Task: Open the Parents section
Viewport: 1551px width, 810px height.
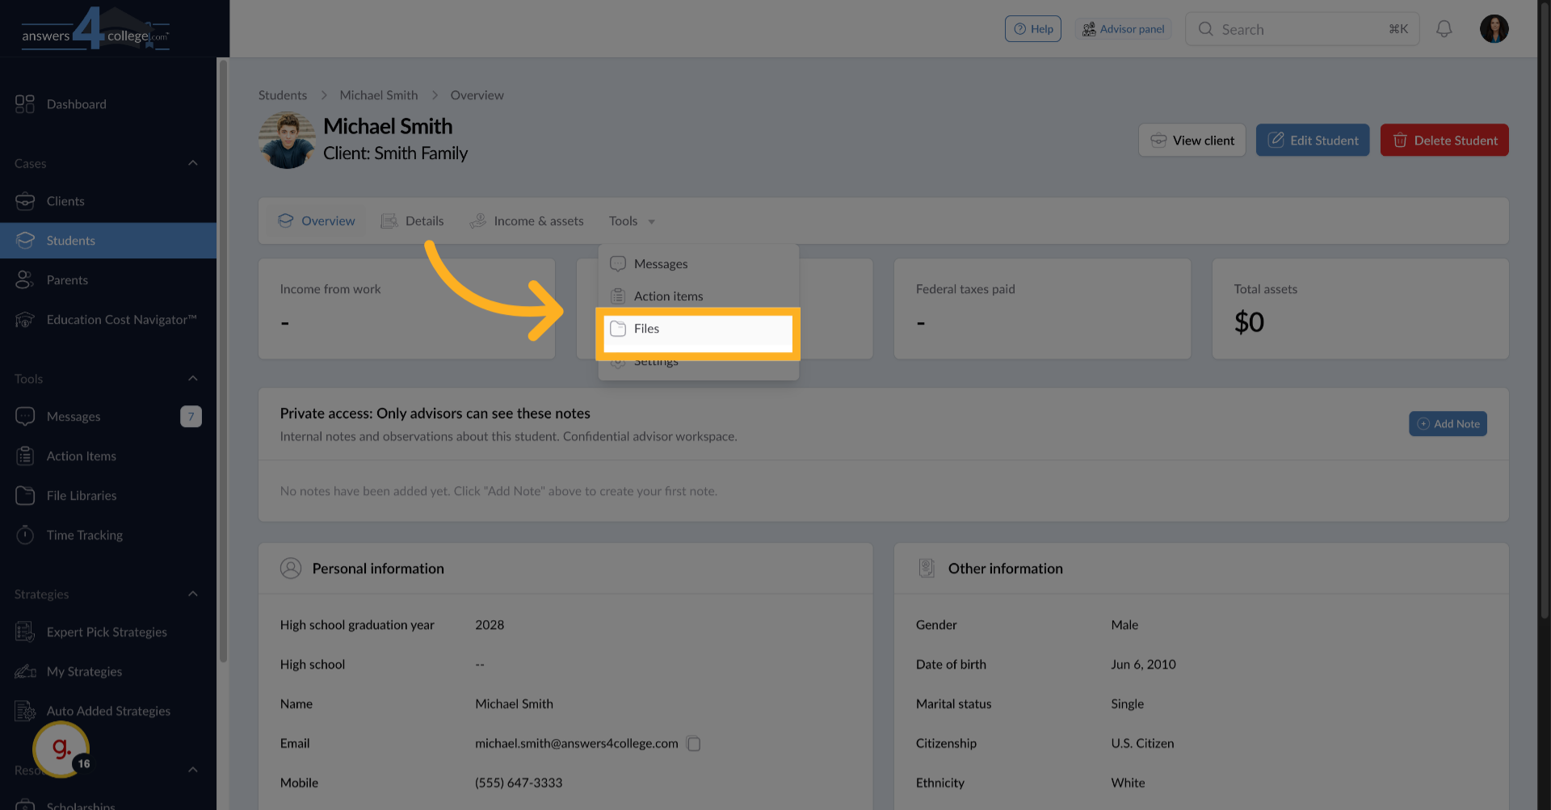Action: (x=67, y=279)
